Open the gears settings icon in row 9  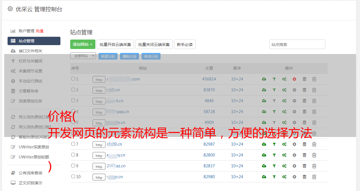tap(284, 166)
